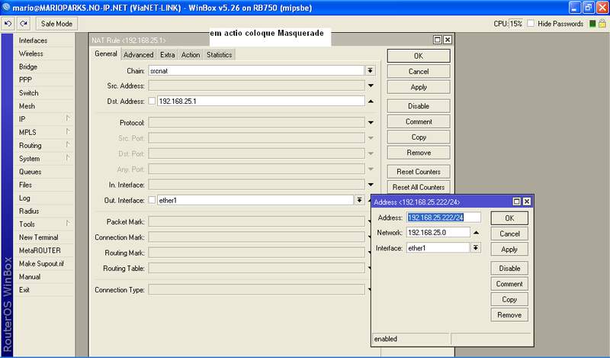The image size is (610, 358).
Task: Expand the Src. Address field
Action: [x=371, y=85]
